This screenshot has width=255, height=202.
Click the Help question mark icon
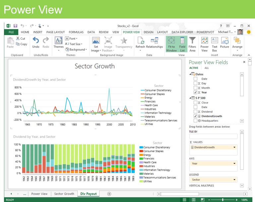(221, 26)
